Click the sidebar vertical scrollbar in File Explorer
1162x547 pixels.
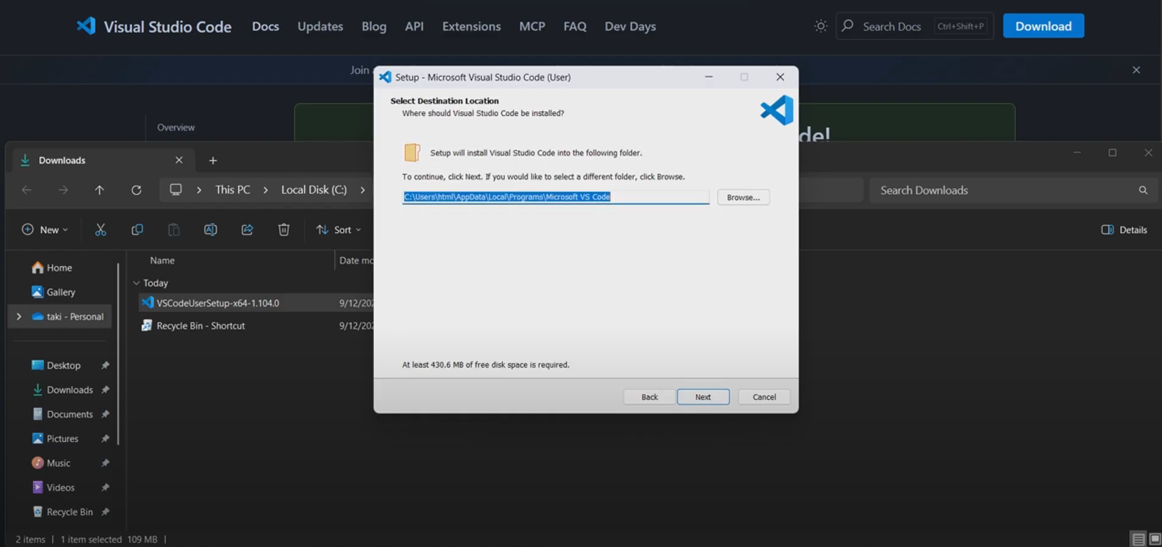point(118,354)
